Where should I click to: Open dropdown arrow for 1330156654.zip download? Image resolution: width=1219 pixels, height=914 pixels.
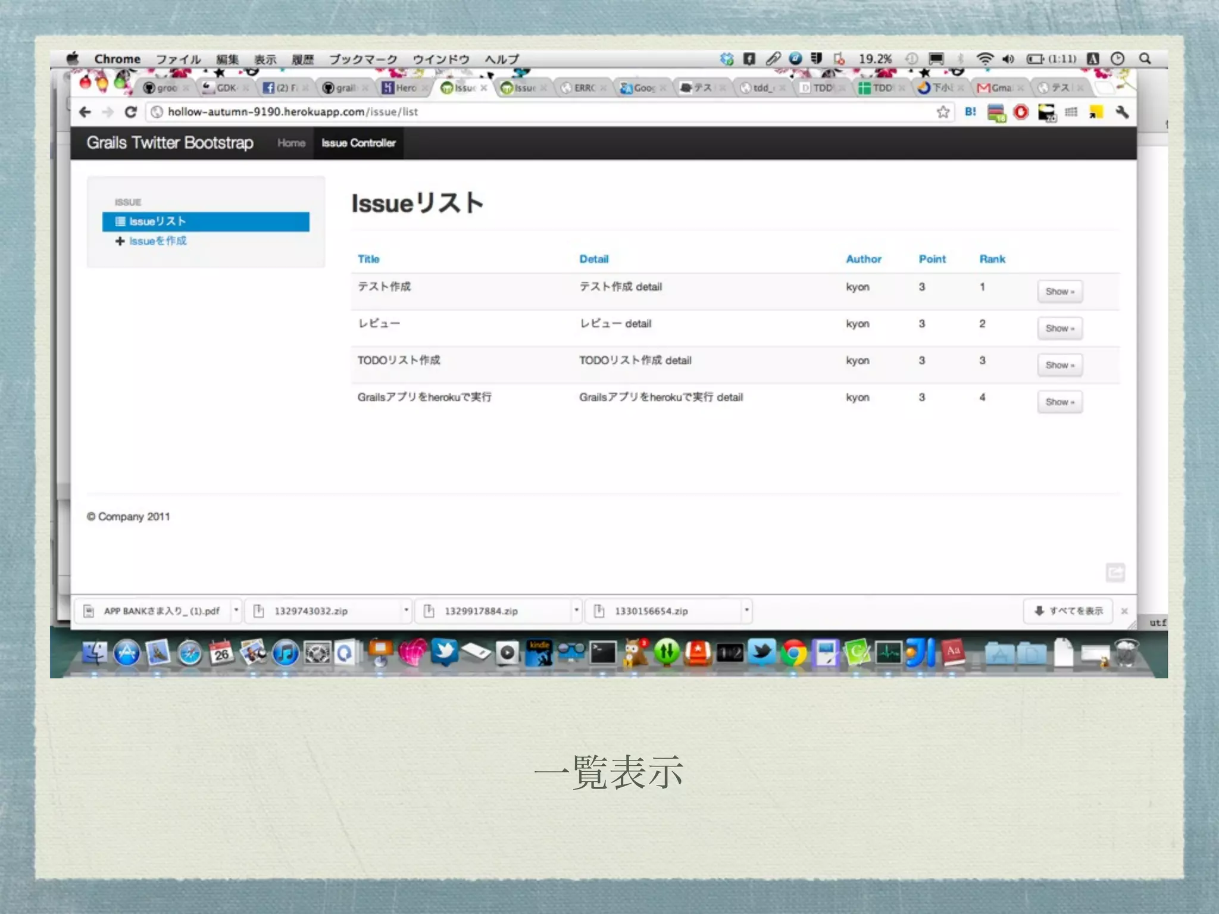[746, 611]
